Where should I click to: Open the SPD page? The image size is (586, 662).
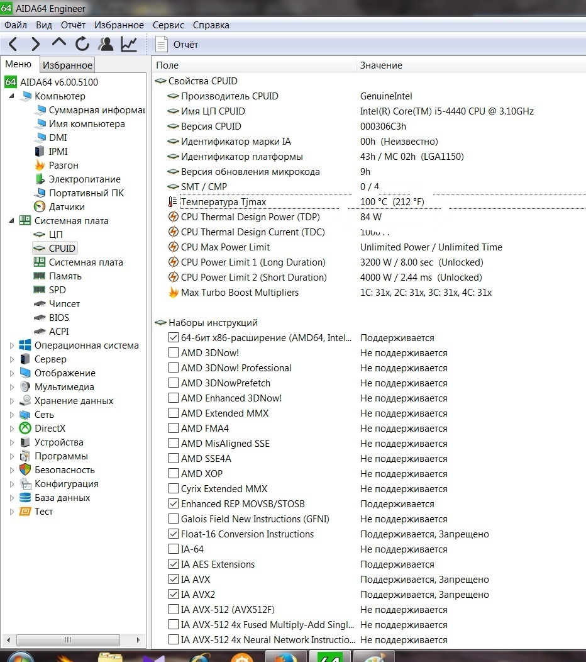50,289
